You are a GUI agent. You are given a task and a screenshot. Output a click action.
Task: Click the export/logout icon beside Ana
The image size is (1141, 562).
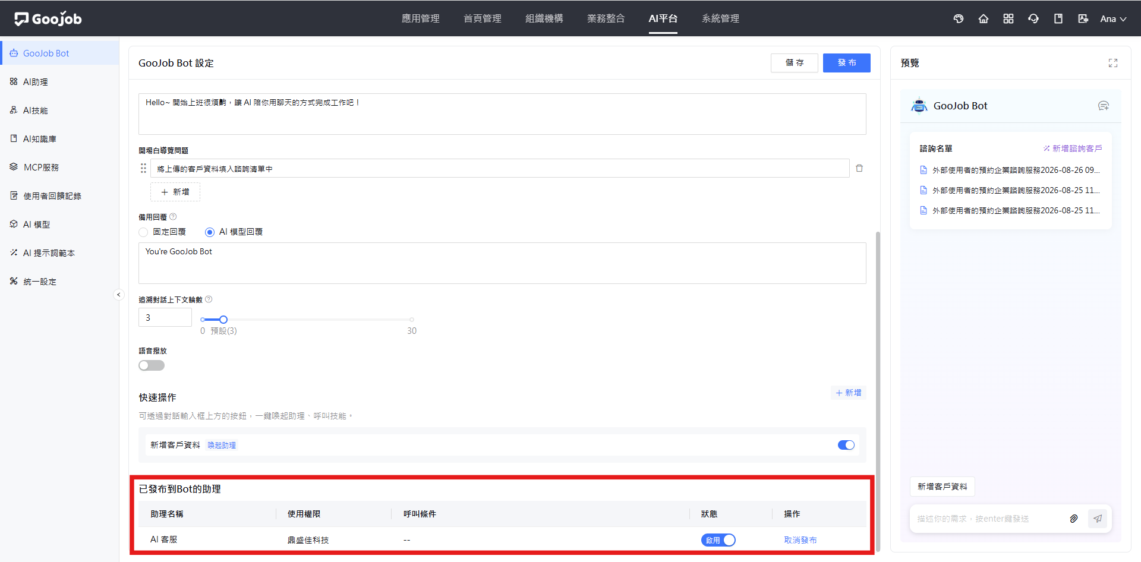[1083, 18]
